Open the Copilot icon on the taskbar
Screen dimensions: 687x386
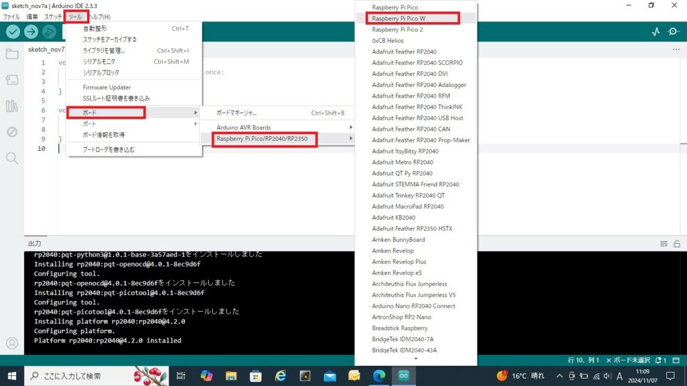pos(207,376)
